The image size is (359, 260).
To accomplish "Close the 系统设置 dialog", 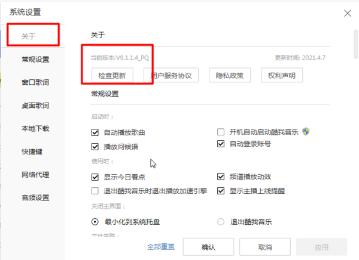I will pos(348,13).
